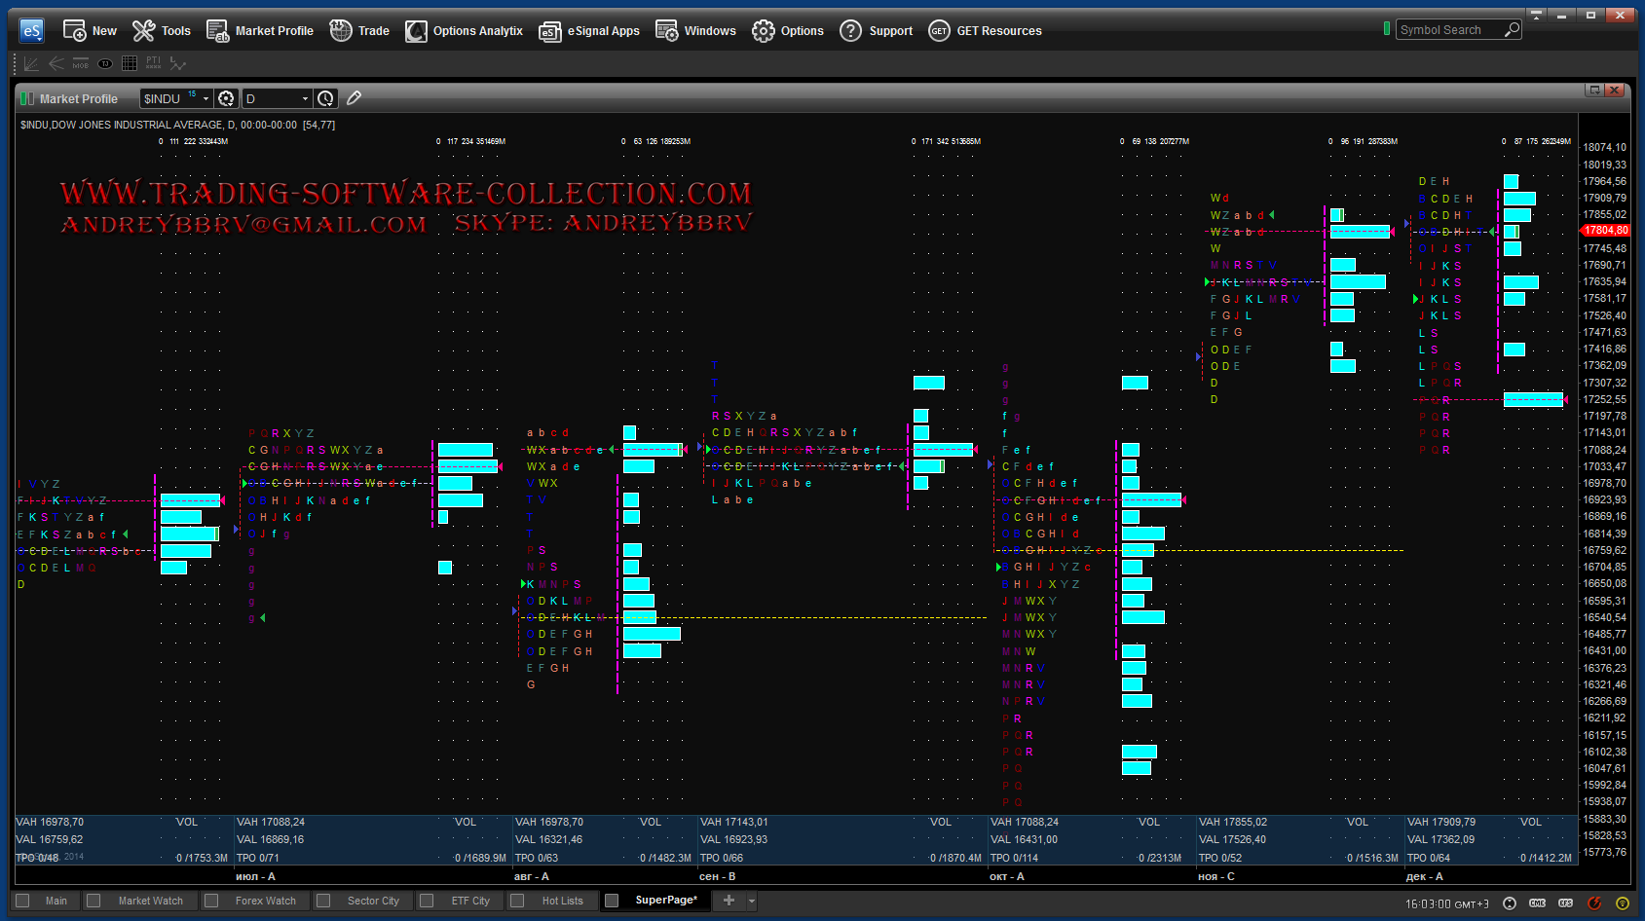Open the Options Analytix menu
The width and height of the screenshot is (1645, 921).
[465, 31]
